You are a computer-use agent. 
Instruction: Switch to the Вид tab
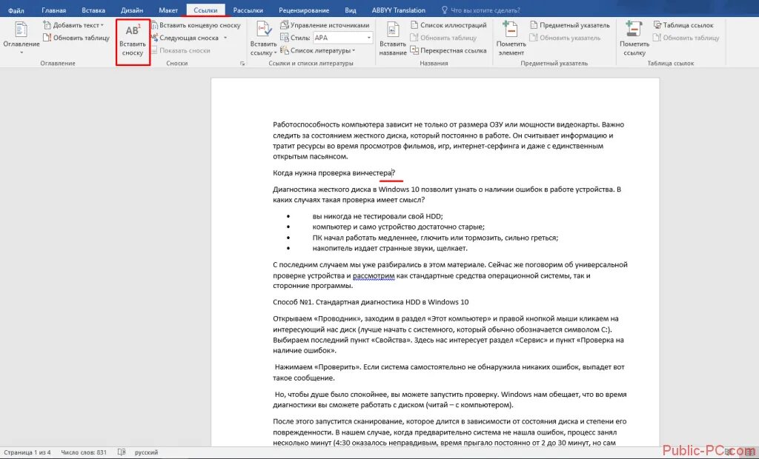pos(351,10)
